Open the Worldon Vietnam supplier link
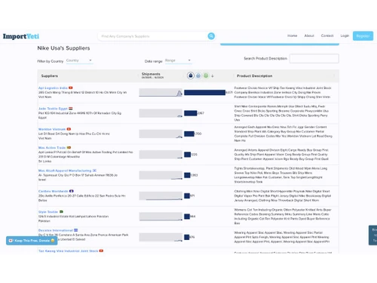377x283 pixels. pyautogui.click(x=52, y=129)
